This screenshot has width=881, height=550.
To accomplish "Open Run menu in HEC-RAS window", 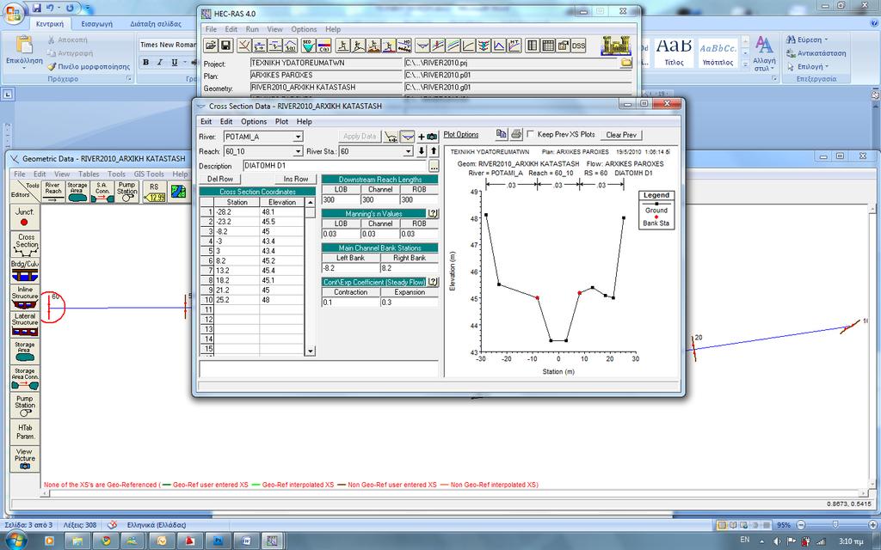I will point(252,29).
